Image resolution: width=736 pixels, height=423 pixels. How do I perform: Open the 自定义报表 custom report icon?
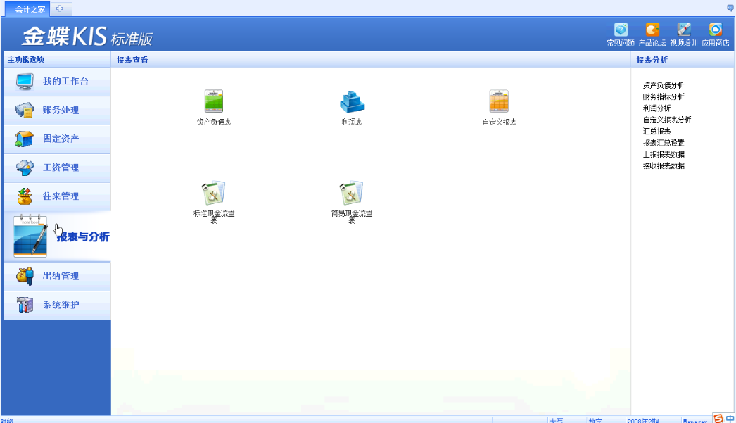click(x=499, y=101)
